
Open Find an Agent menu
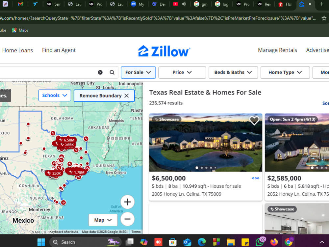coord(59,50)
